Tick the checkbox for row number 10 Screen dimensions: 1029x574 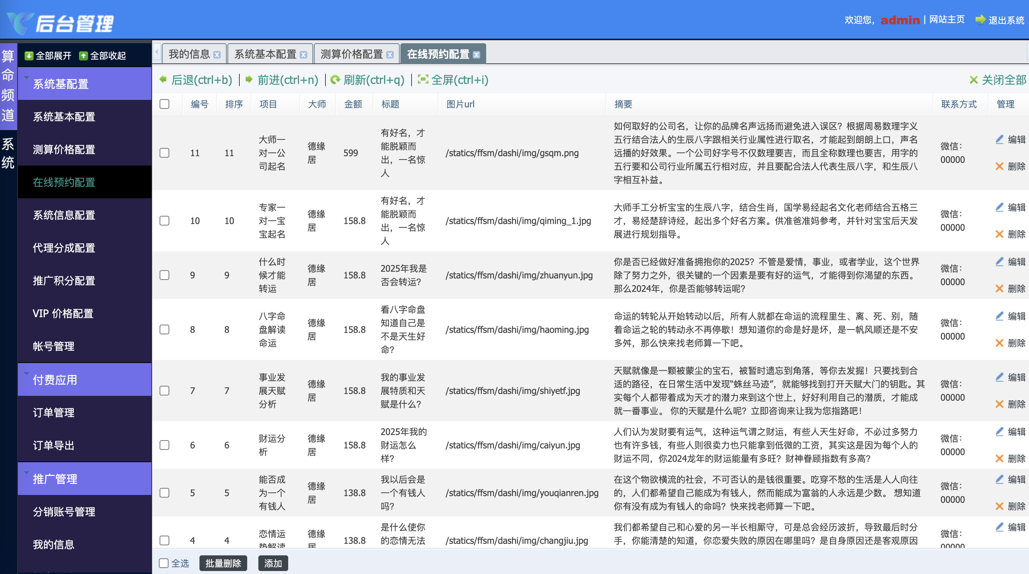164,221
